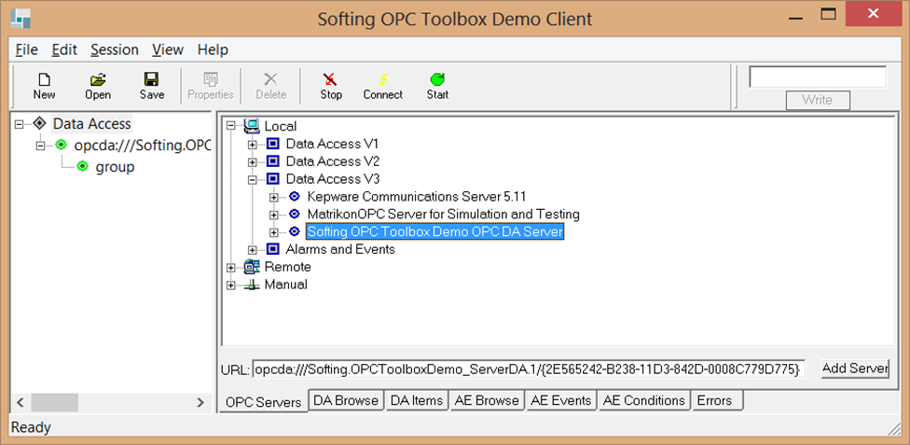Viewport: 910px width, 445px height.
Task: Switch to the AE Conditions tab
Action: [x=644, y=400]
